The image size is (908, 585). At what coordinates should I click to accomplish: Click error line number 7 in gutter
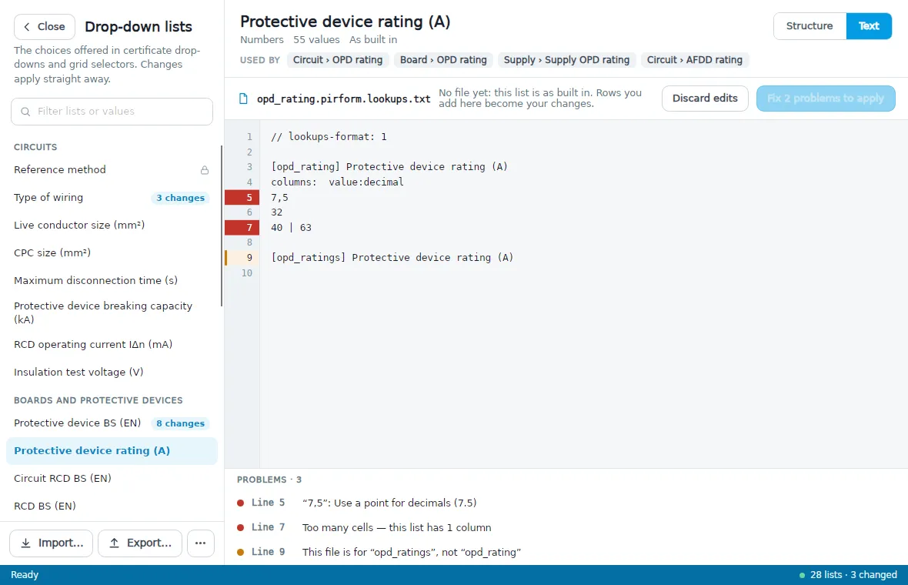coord(242,228)
